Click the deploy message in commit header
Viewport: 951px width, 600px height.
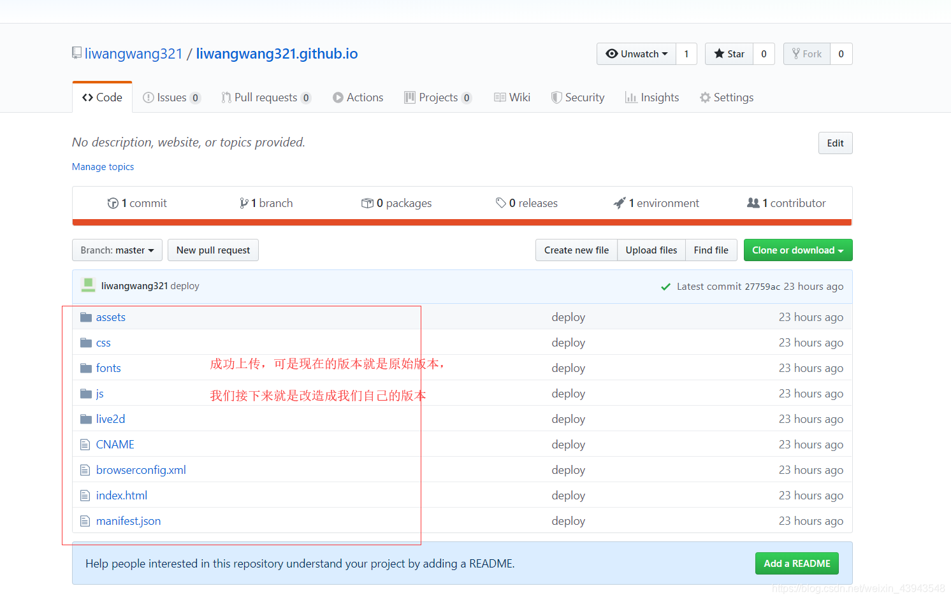[x=185, y=286]
